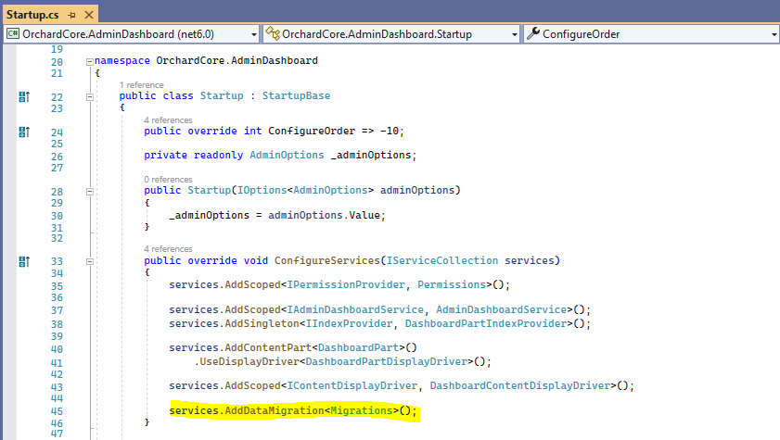Collapse the ConfigureServices method block
The height and width of the screenshot is (440, 780).
(90, 262)
